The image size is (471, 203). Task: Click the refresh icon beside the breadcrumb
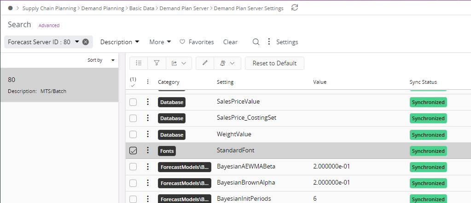pos(295,8)
